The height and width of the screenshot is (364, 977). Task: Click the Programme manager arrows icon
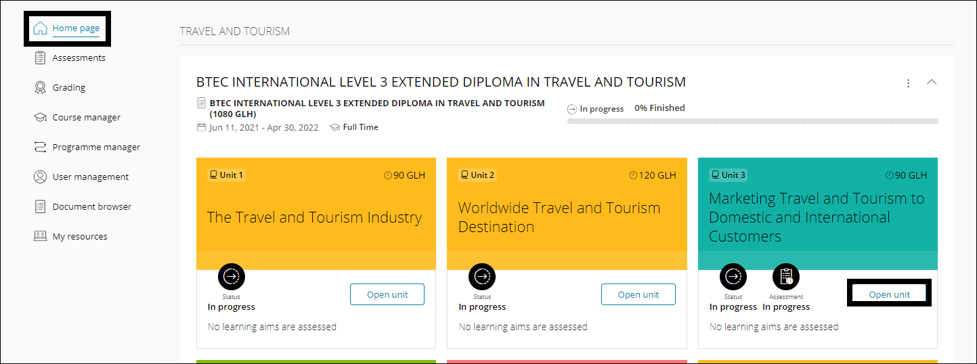(x=41, y=147)
